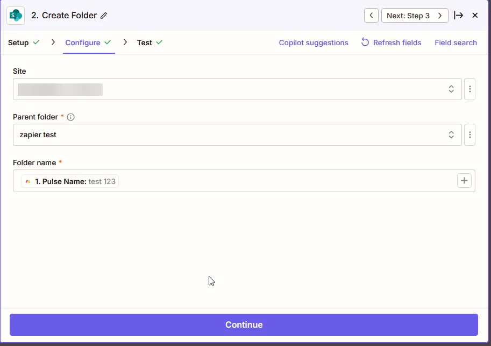
Task: Insert data with Folder name plus button
Action: click(x=465, y=180)
